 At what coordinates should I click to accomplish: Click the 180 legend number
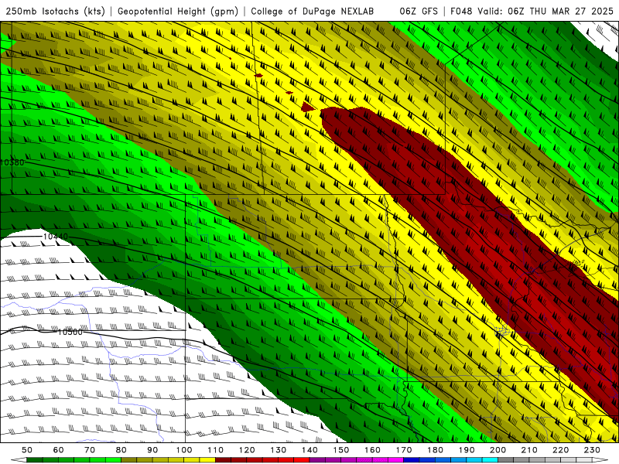click(435, 450)
